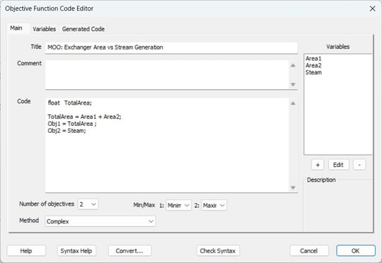This screenshot has height=263, width=382.
Task: Click Code editor scroll down arrow
Action: (293, 188)
